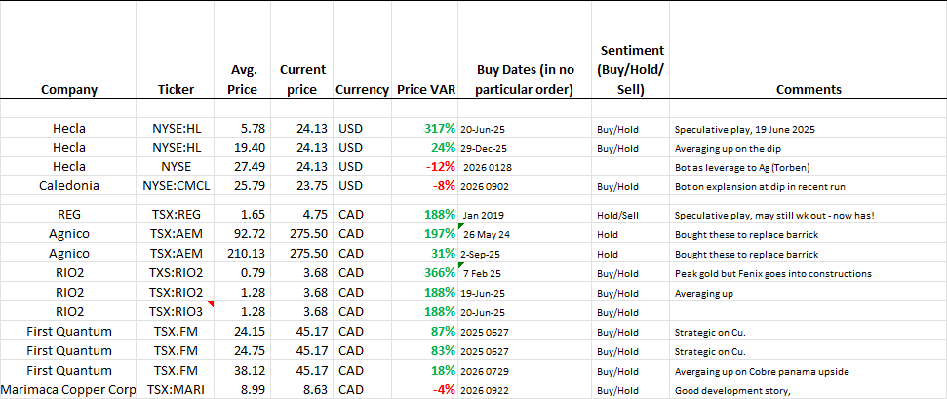
Task: Select the Price VAR header cell
Action: click(x=425, y=90)
